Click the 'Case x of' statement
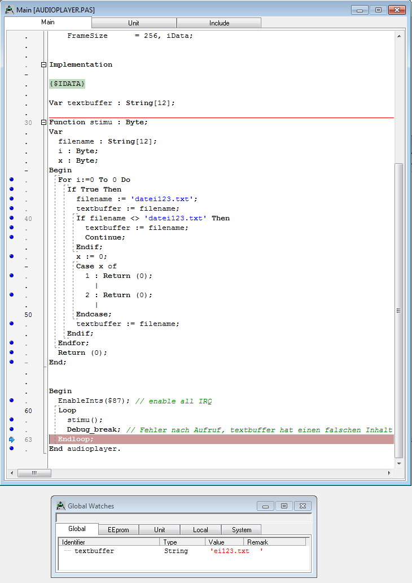Screen dimensions: 412x583 pyautogui.click(x=96, y=266)
